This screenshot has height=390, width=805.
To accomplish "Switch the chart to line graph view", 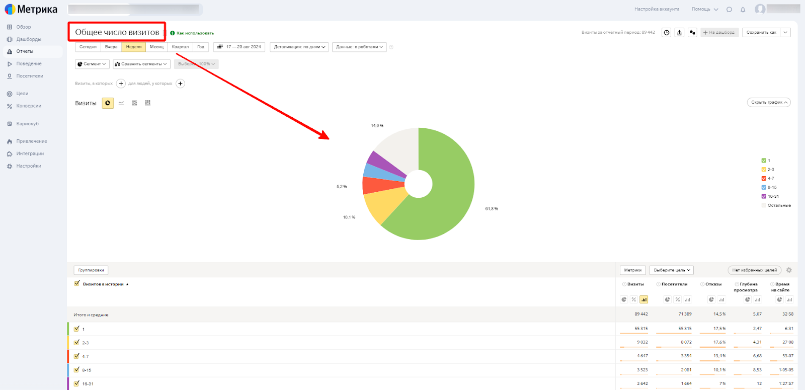I will [x=121, y=103].
